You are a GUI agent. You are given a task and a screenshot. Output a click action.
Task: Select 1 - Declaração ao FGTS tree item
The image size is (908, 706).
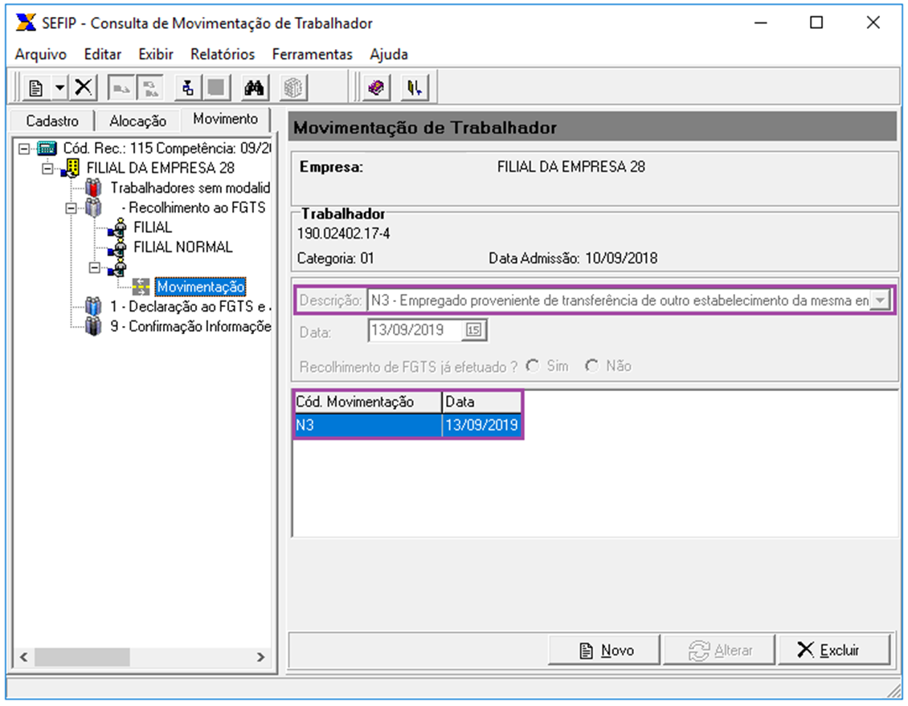(x=190, y=307)
